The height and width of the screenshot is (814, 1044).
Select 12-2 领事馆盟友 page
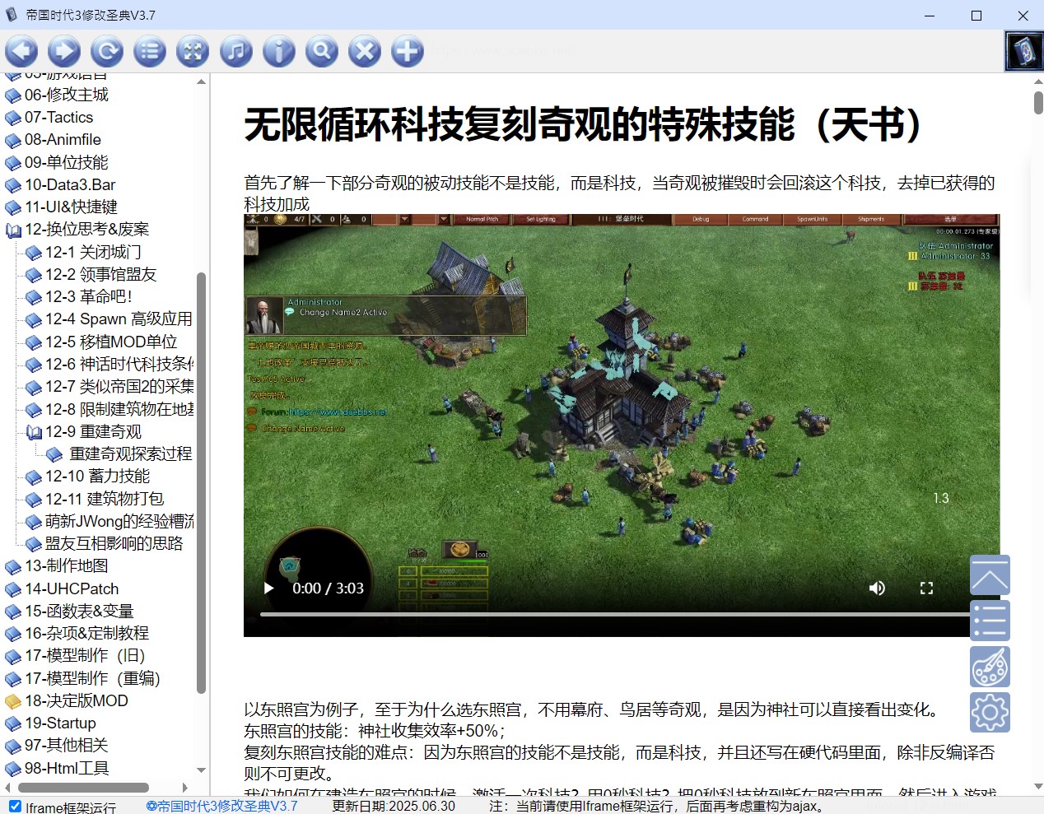click(x=100, y=275)
